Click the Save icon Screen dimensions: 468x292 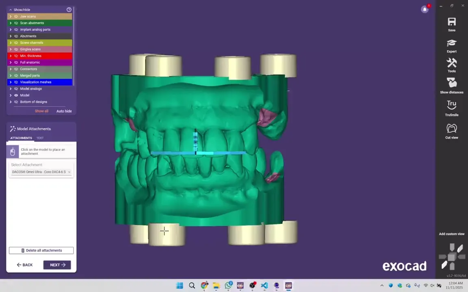[452, 22]
